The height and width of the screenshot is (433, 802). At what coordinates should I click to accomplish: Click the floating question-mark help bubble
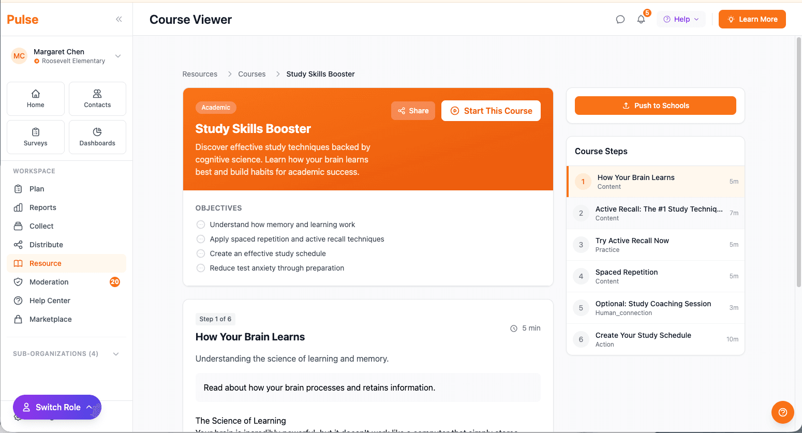coord(782,412)
